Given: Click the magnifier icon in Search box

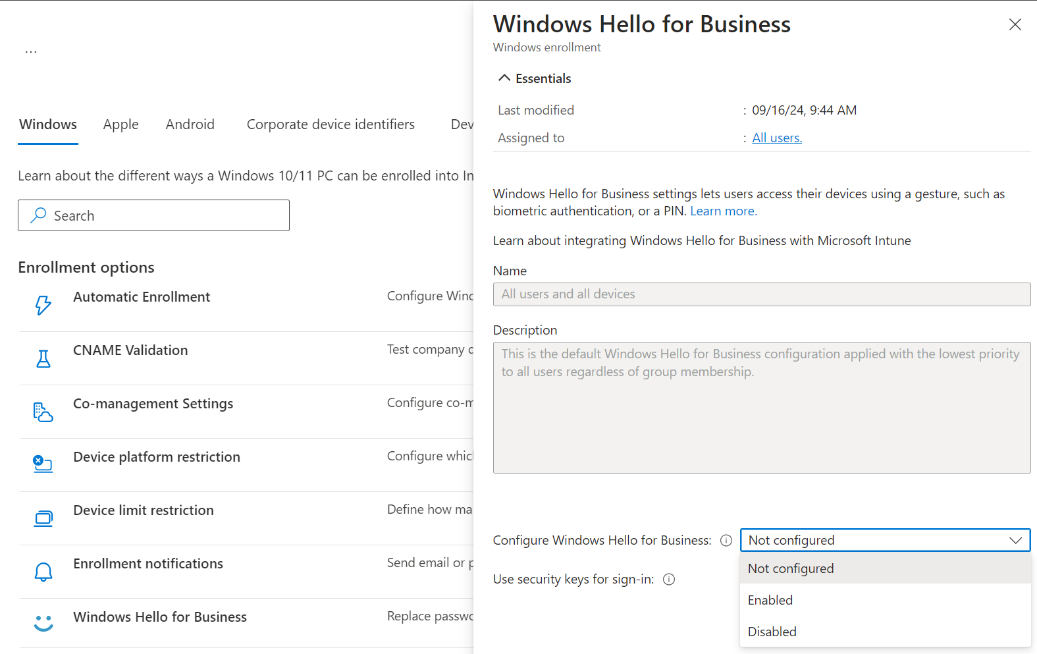Looking at the screenshot, I should [x=39, y=215].
